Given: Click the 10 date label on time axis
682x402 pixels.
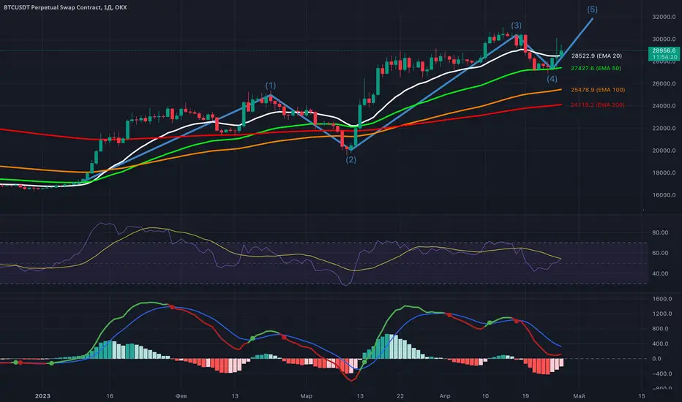Looking at the screenshot, I should point(485,396).
